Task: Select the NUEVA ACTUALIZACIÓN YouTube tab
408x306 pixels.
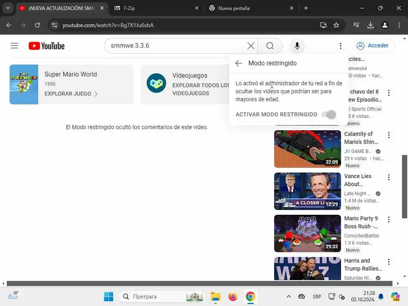Action: [x=61, y=8]
